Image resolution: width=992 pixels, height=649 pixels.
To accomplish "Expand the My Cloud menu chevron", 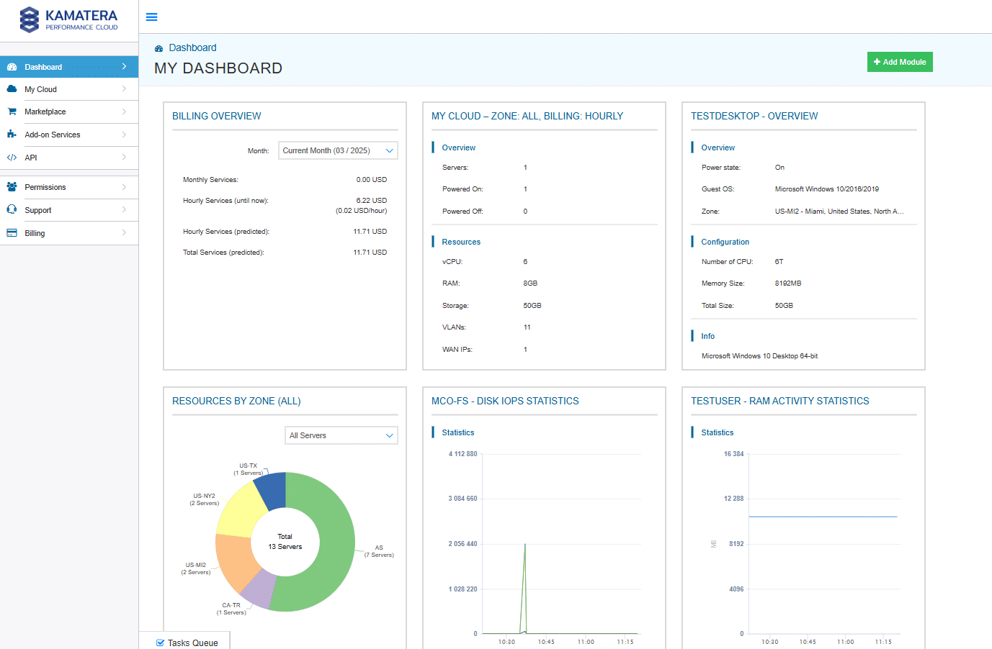I will pyautogui.click(x=124, y=89).
